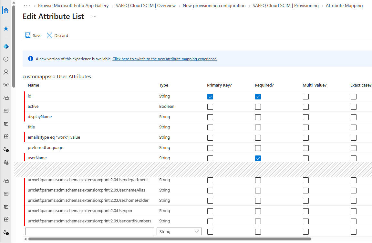Check Multi-Value for the work emails attribute
This screenshot has width=372, height=243.
306,137
